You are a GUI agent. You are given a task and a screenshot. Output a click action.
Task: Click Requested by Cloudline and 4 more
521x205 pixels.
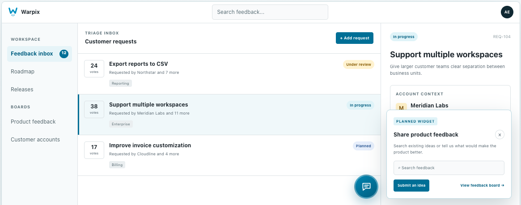pos(144,154)
